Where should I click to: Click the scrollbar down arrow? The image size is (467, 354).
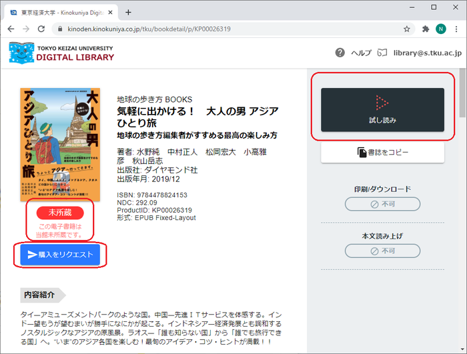(x=462, y=349)
